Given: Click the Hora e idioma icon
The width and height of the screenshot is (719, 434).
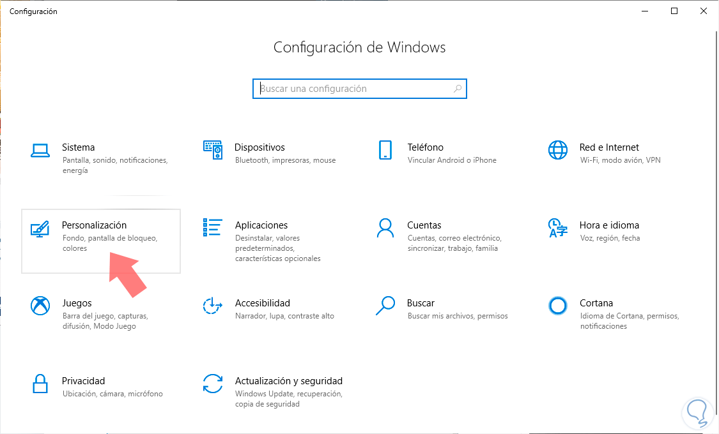Looking at the screenshot, I should 557,228.
